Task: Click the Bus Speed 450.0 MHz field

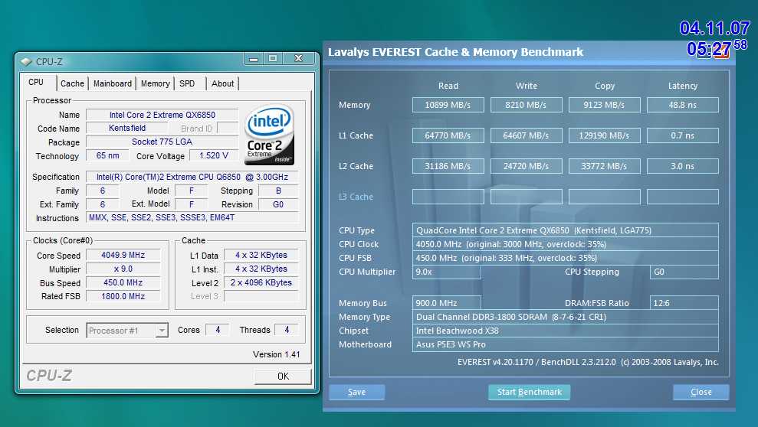Action: click(x=123, y=282)
